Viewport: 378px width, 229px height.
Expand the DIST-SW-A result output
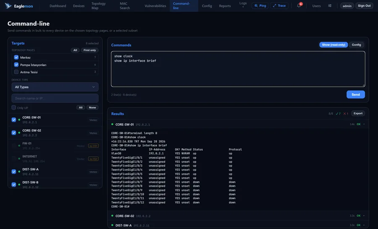click(364, 225)
